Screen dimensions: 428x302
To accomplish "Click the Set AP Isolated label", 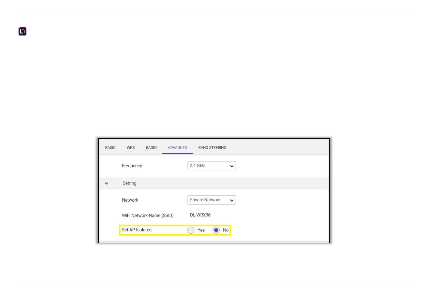I will tap(137, 230).
